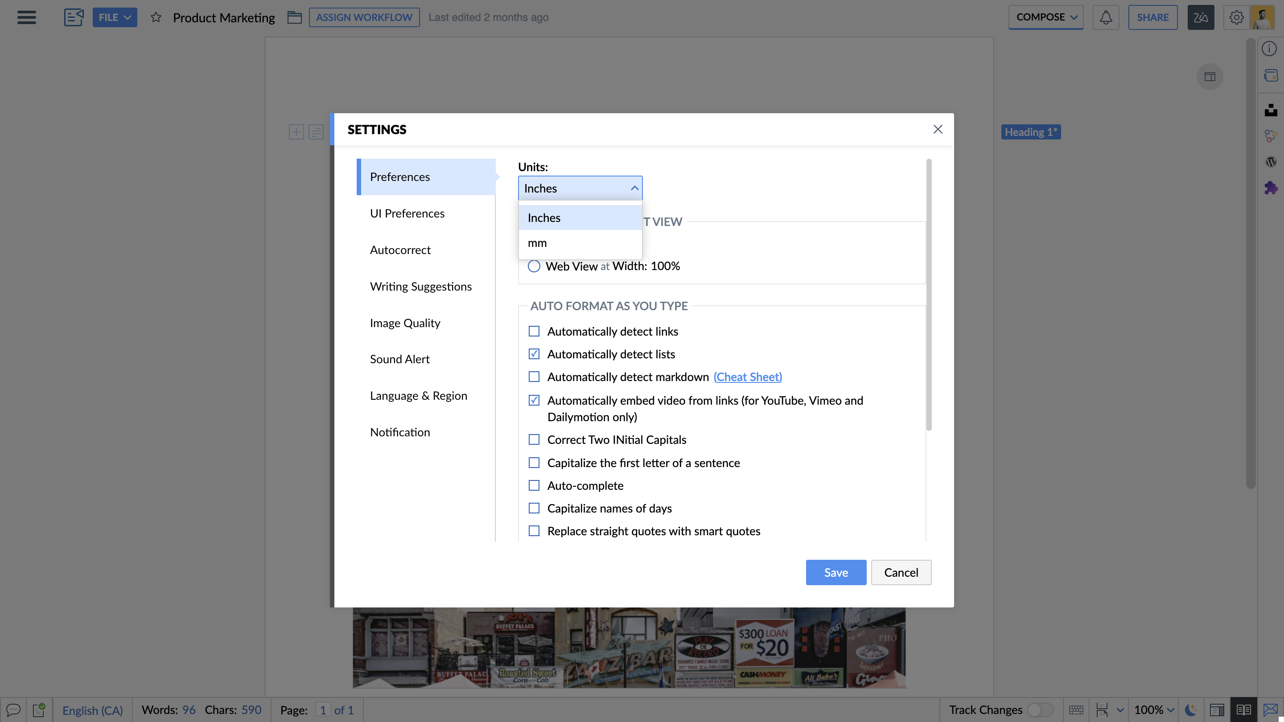Open the folder location icon beside title

[x=295, y=17]
